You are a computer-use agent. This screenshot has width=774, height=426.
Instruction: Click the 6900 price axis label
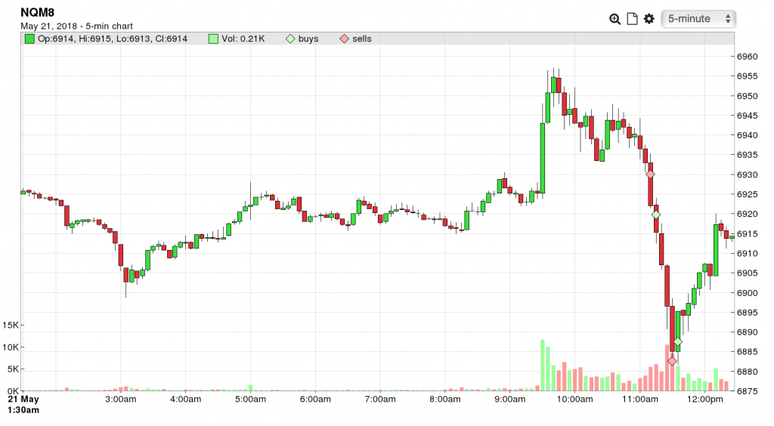pyautogui.click(x=748, y=293)
